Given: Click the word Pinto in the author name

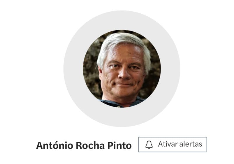Looking at the screenshot, I should tap(119, 145).
